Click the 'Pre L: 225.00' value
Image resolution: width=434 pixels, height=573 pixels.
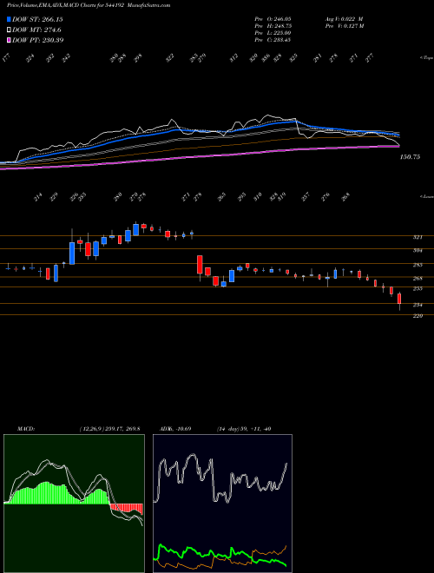coord(273,33)
